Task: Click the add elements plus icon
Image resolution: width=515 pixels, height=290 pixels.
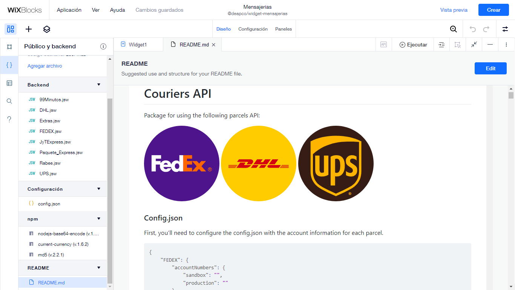Action: coord(29,29)
